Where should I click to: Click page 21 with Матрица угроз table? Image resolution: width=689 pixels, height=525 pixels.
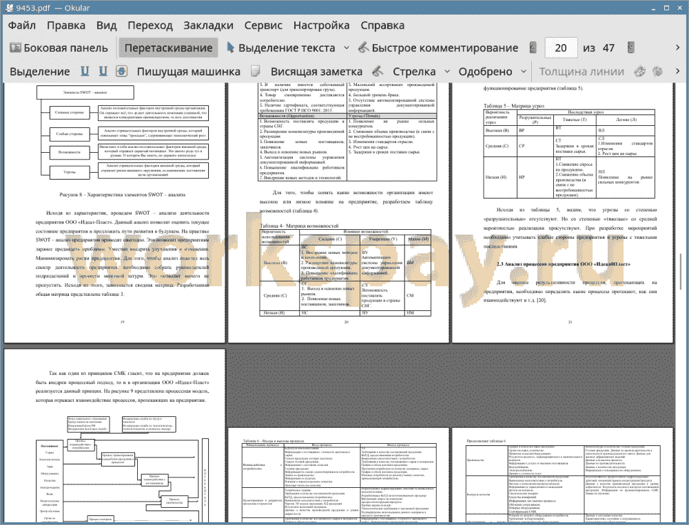point(562,213)
